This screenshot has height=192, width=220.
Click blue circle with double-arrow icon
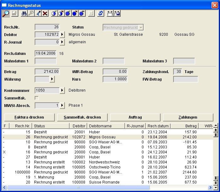coord(82,13)
